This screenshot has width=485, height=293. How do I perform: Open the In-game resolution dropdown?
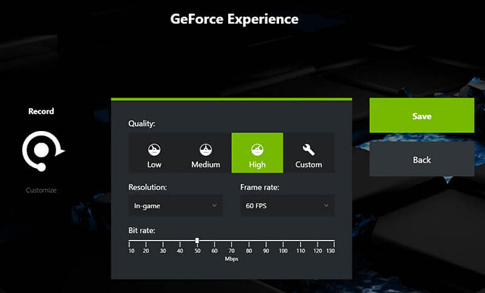pos(175,206)
